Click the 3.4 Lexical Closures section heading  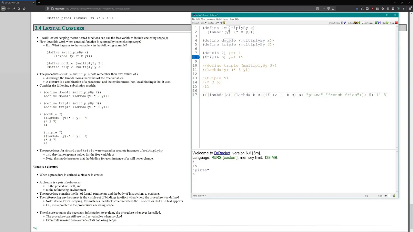point(59,28)
